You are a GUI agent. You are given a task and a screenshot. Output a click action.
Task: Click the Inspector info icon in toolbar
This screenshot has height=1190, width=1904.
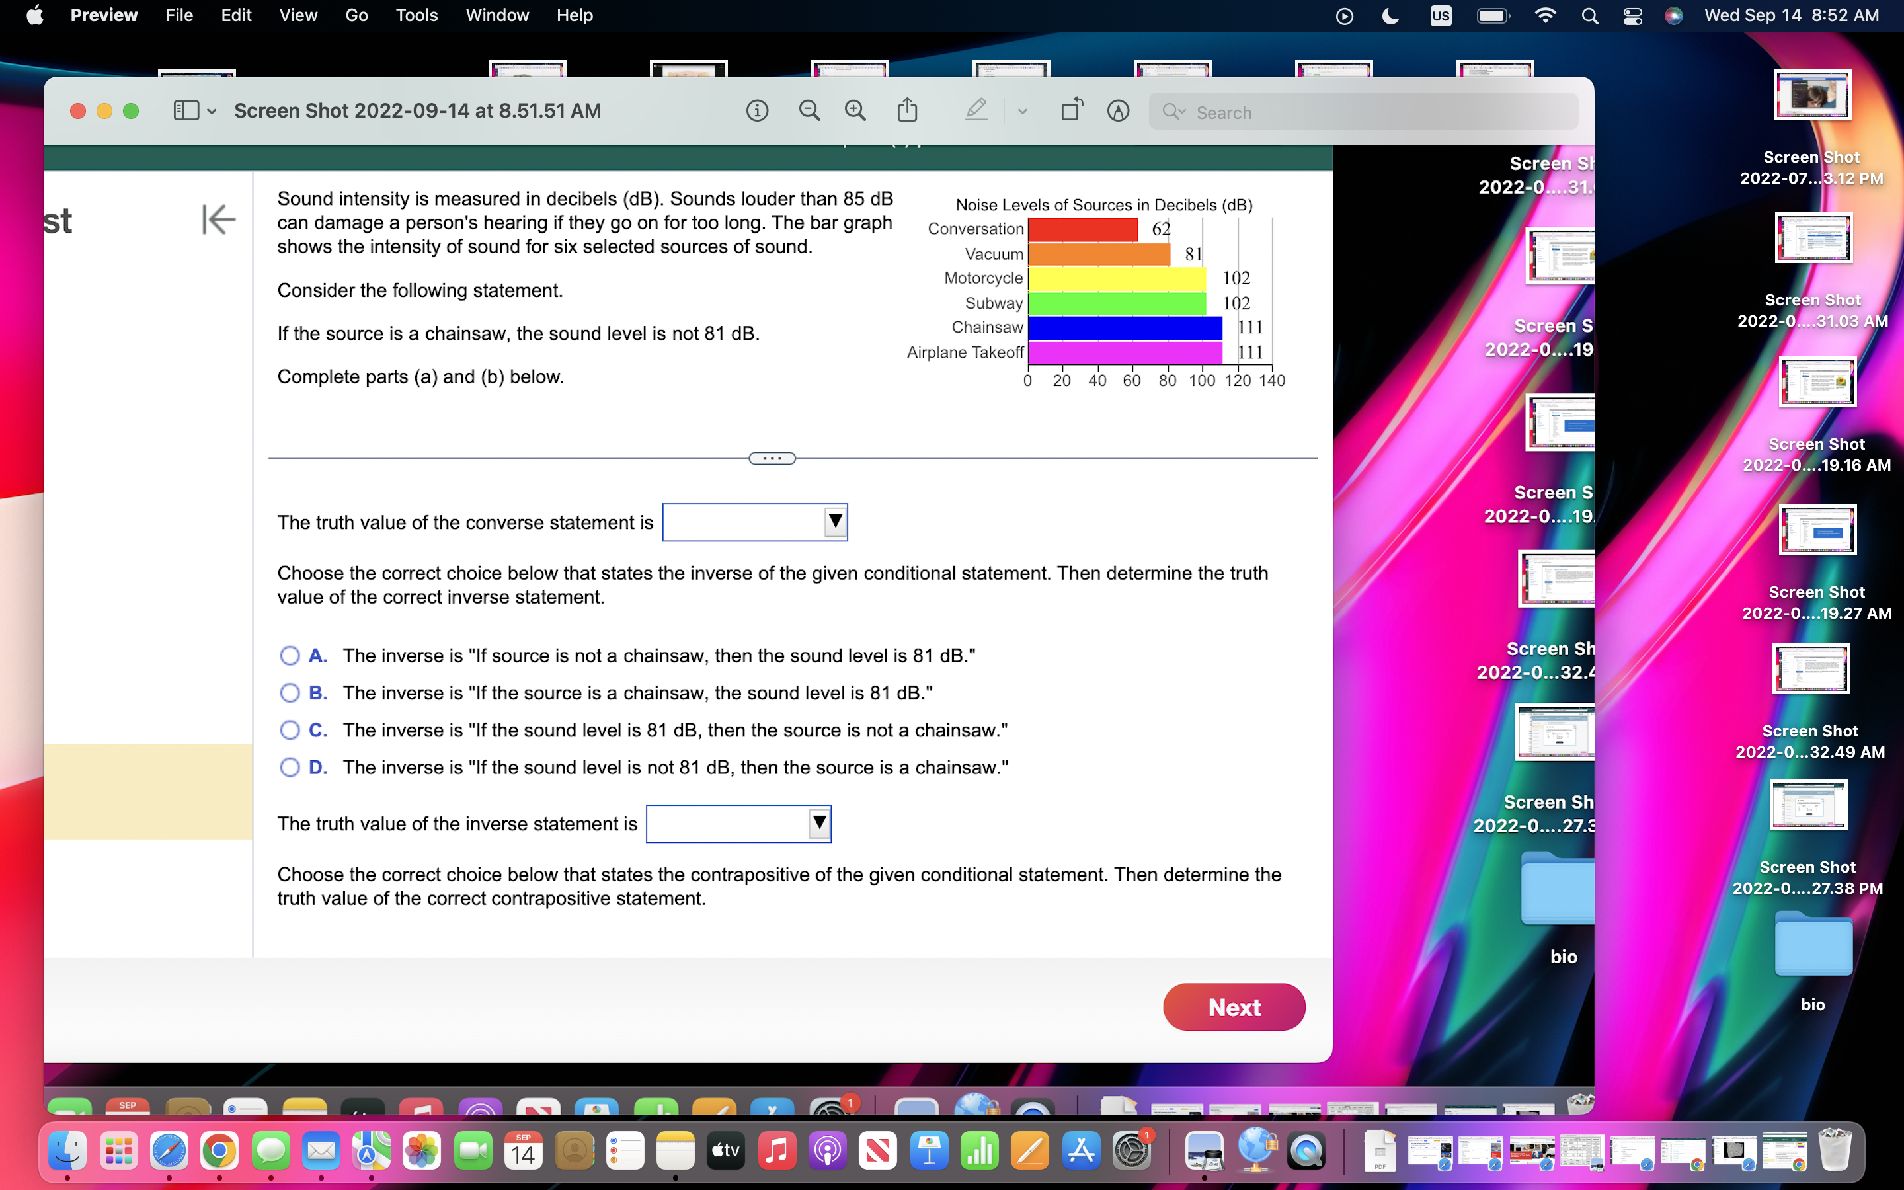coord(757,111)
